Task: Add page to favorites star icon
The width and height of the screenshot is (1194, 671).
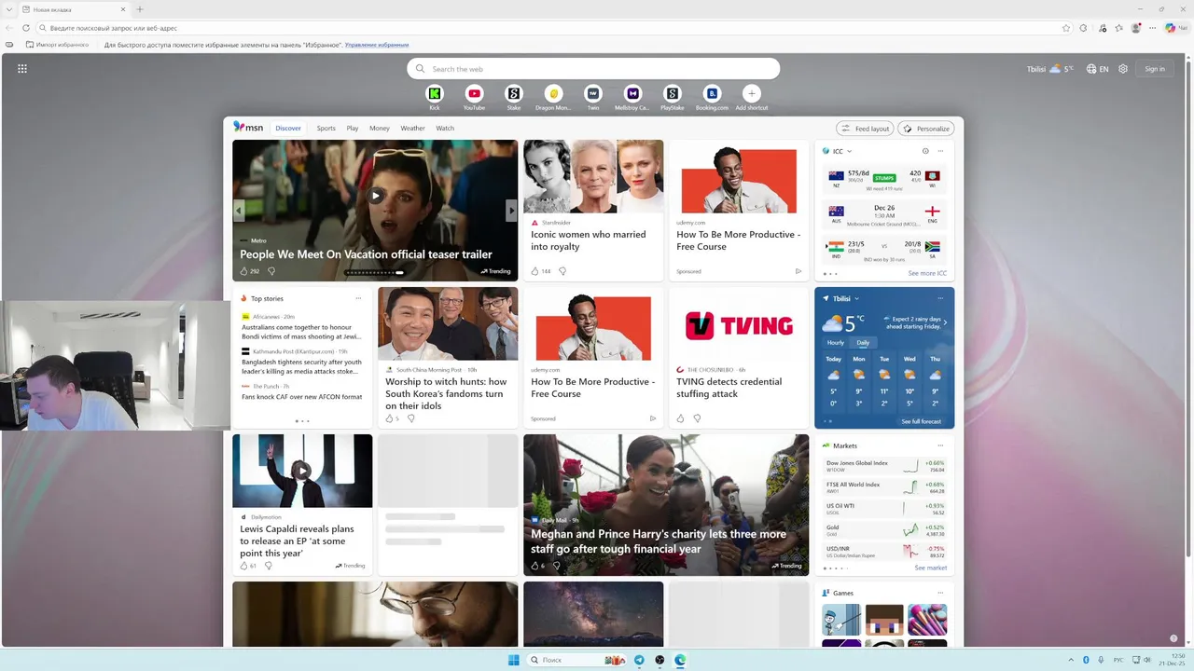Action: 1066,28
